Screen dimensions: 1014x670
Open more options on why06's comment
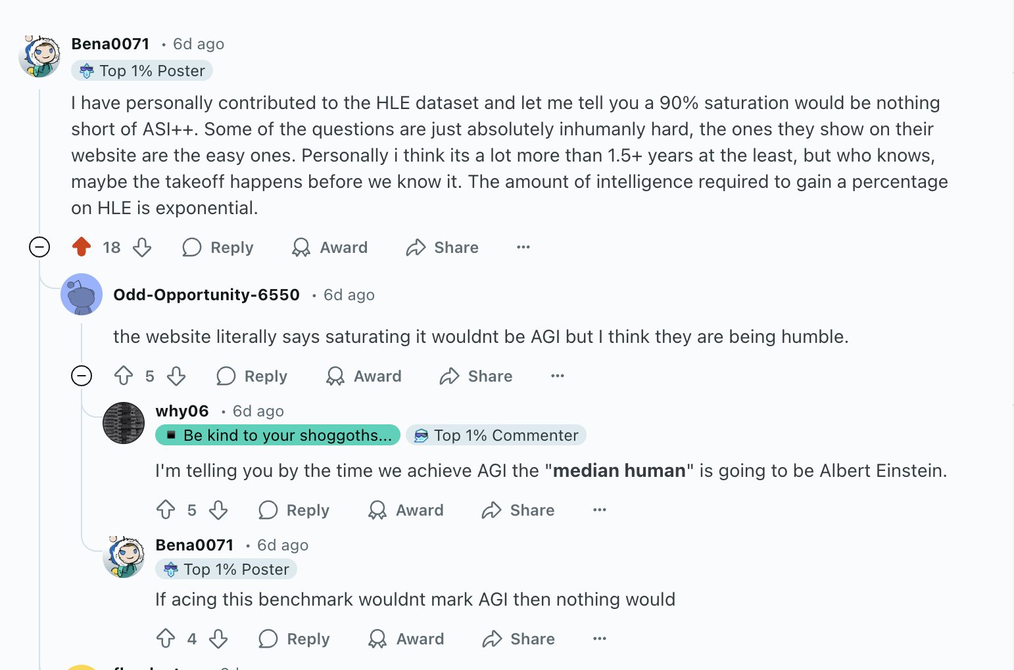[x=600, y=510]
